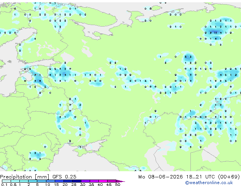Click the GFS 0.25 model label
This screenshot has height=186, width=241.
point(64,177)
